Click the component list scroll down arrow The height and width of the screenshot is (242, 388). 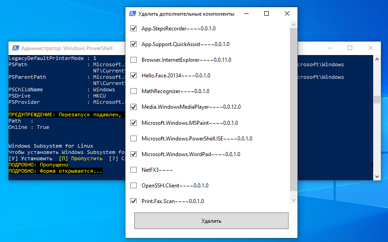pyautogui.click(x=293, y=200)
